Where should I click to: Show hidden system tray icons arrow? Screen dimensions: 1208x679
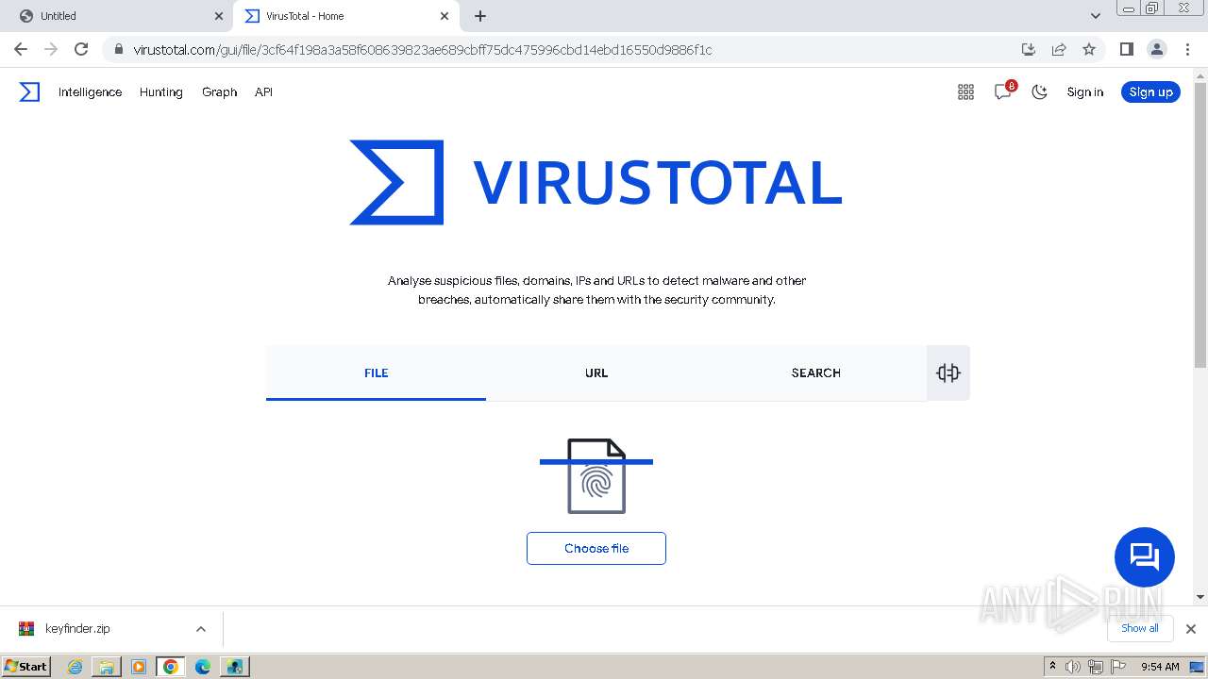pyautogui.click(x=1052, y=667)
